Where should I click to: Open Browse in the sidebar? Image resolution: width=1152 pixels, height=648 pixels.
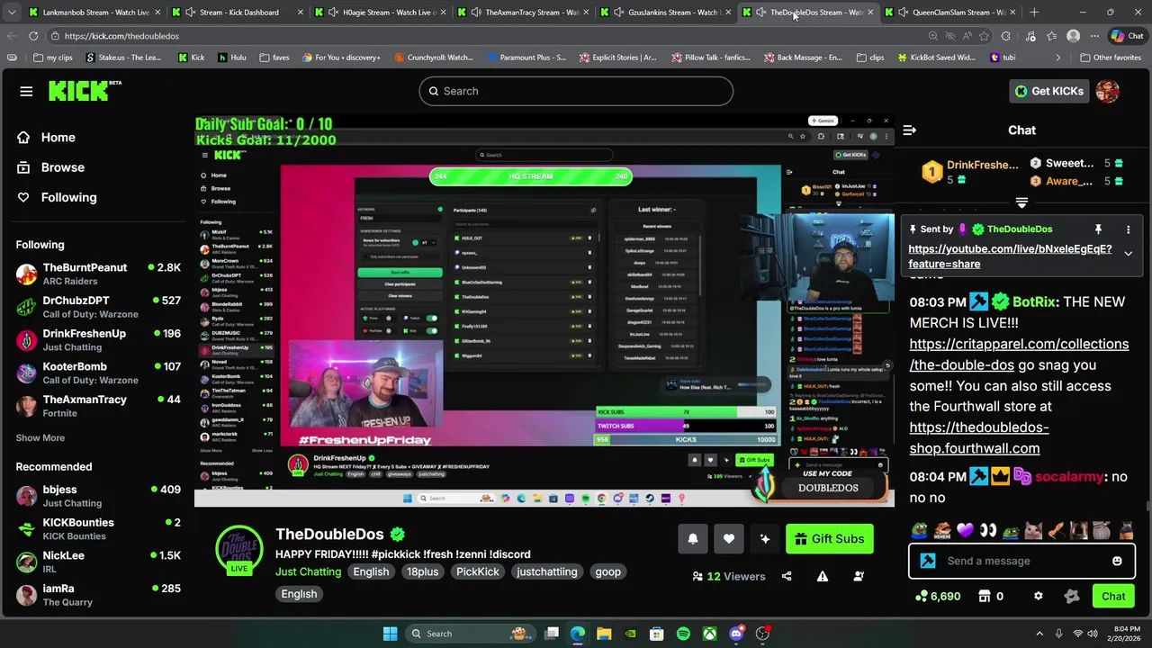coord(62,167)
